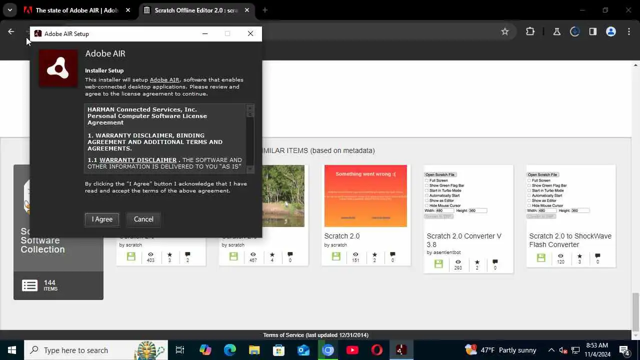Screen dimensions: 640x360
Task: Click the license agreement scrollbar thumb
Action: pos(250,114)
